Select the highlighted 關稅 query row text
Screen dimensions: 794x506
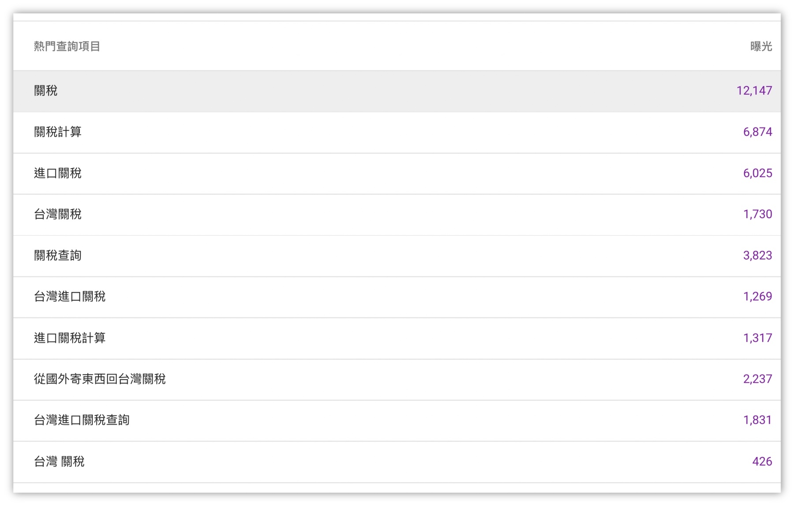click(x=46, y=91)
